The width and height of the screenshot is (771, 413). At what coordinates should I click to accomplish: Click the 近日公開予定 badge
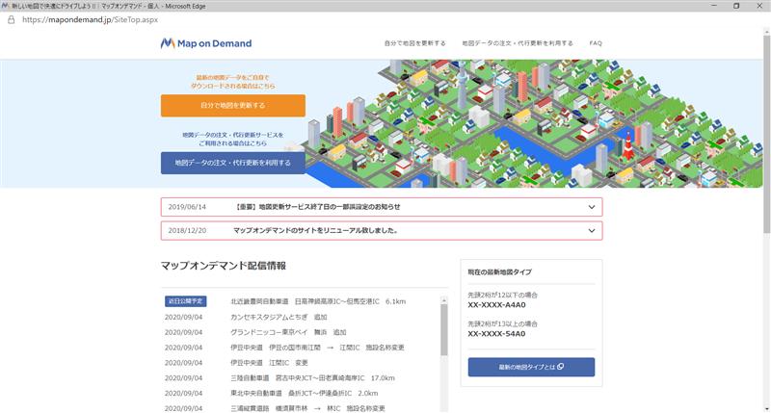(185, 301)
